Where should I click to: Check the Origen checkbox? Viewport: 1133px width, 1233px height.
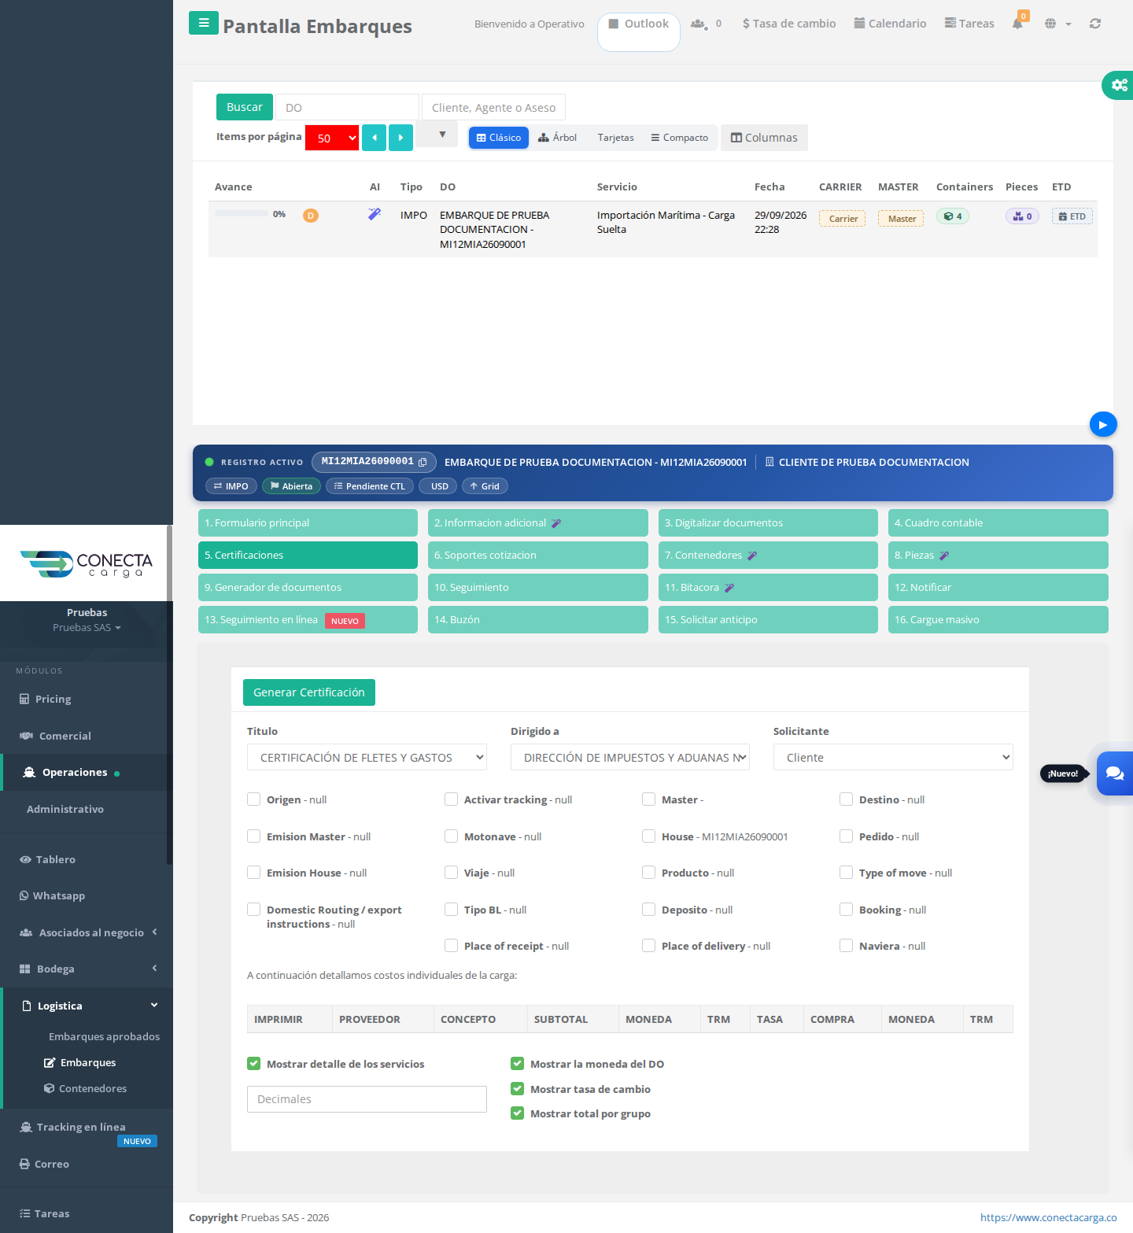(x=253, y=799)
